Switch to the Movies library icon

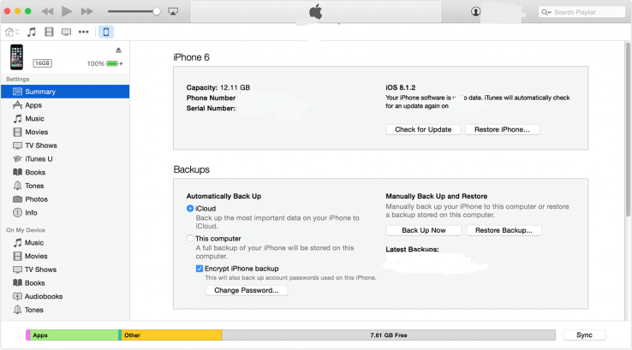tap(49, 32)
